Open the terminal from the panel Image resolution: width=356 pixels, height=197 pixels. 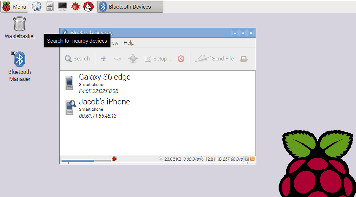coord(63,7)
